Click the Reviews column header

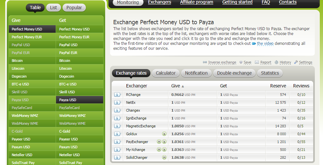pos(301,86)
